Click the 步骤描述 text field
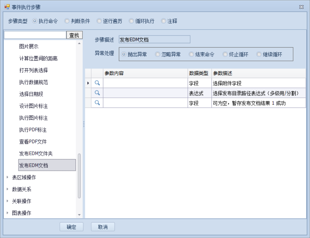 [154, 40]
